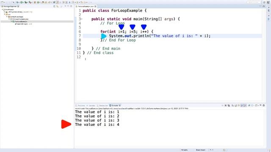This screenshot has width=271, height=152.
Task: Collapse the src folder node
Action: [5, 14]
